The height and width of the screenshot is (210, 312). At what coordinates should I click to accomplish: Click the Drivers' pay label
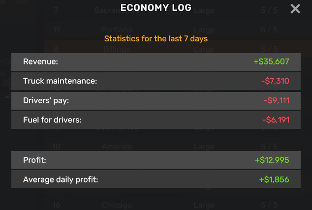point(46,101)
